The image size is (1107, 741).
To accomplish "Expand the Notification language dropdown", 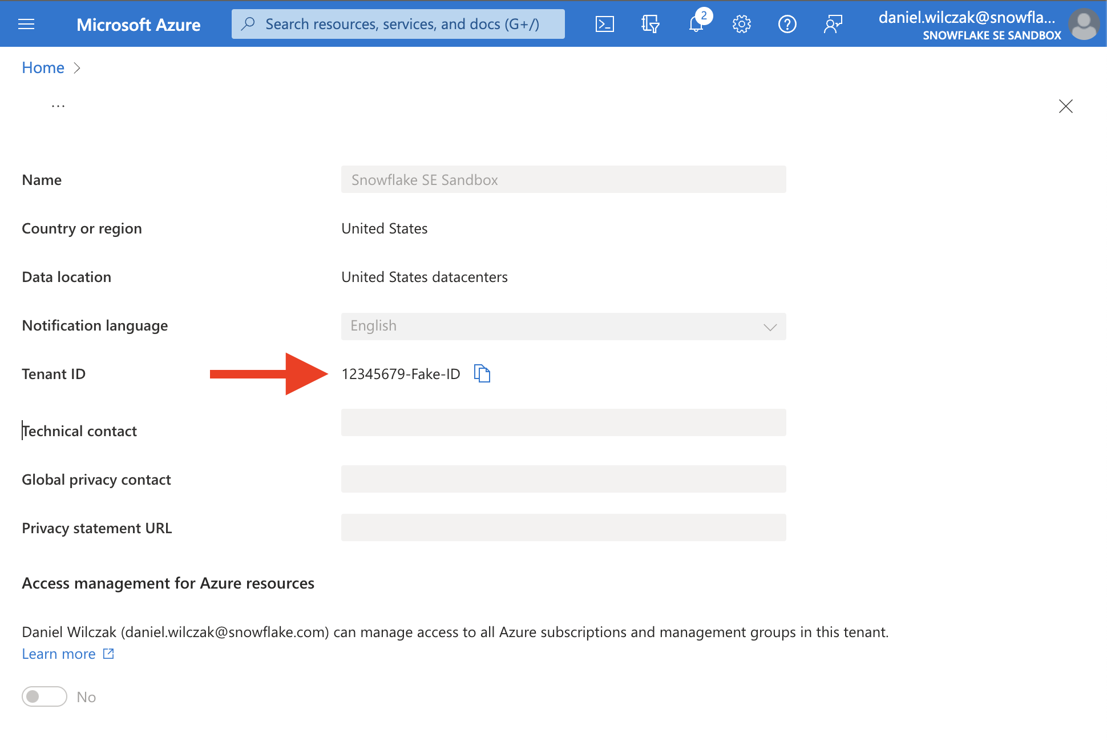I will [x=564, y=327].
